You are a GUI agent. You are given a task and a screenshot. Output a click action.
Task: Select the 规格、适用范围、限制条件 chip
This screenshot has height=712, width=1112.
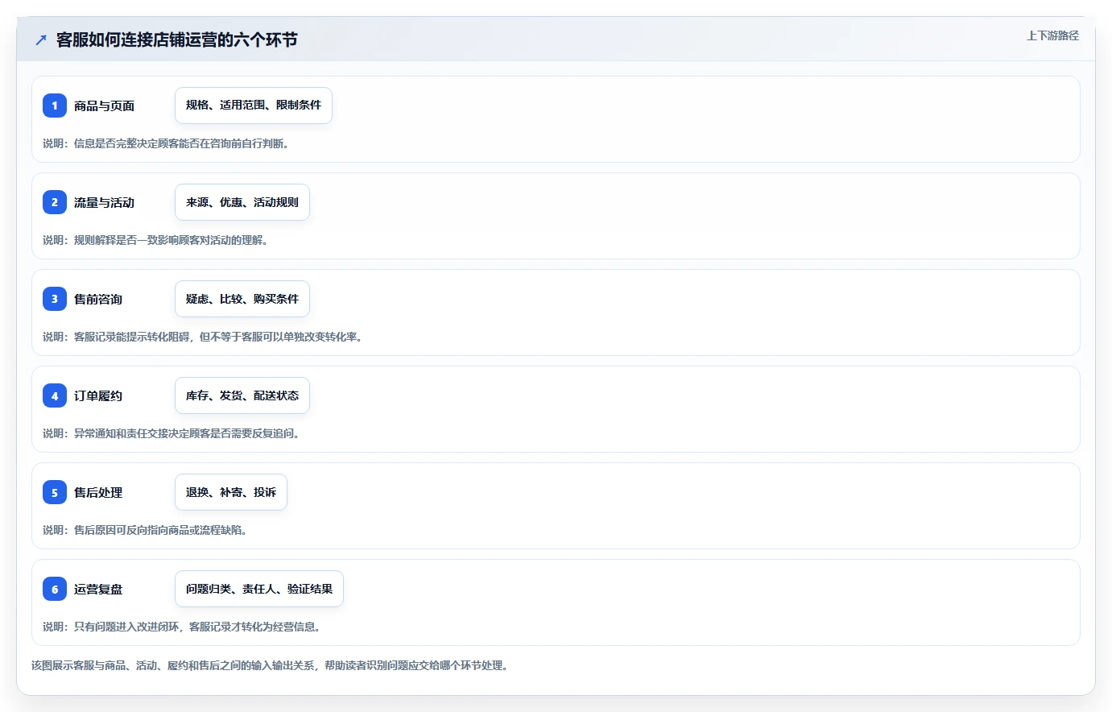coord(254,106)
